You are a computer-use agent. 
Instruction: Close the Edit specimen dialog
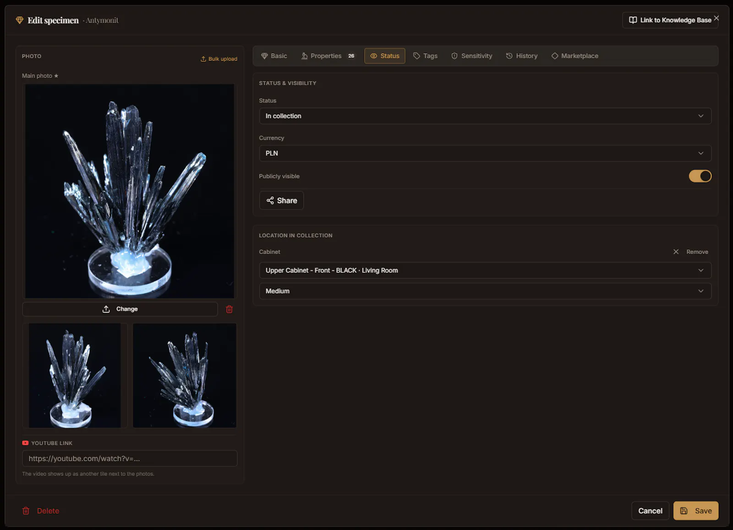tap(717, 18)
